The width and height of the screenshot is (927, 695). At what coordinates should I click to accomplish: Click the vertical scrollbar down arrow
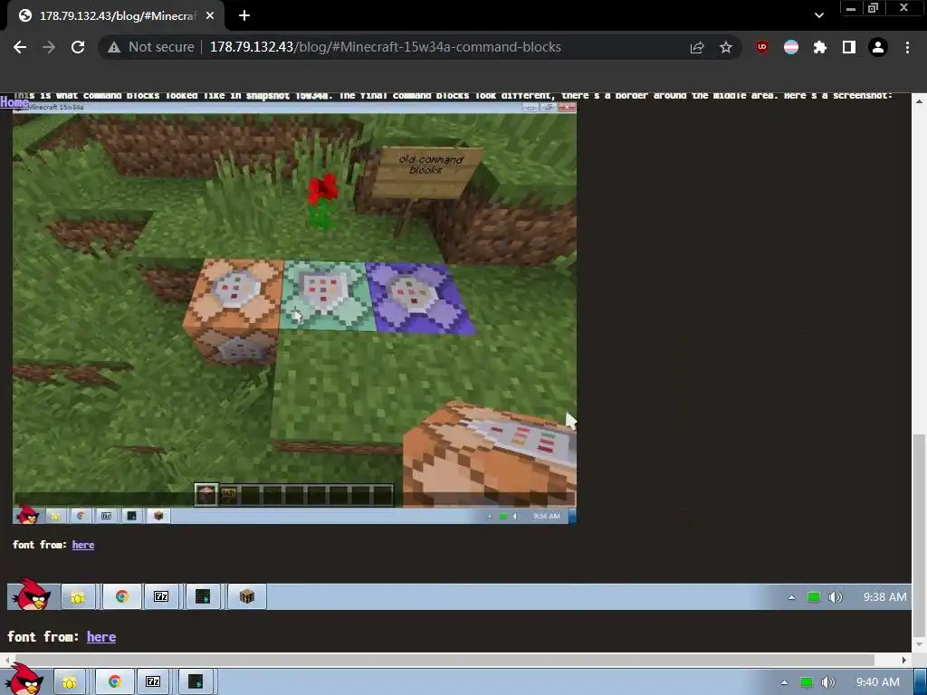[919, 644]
